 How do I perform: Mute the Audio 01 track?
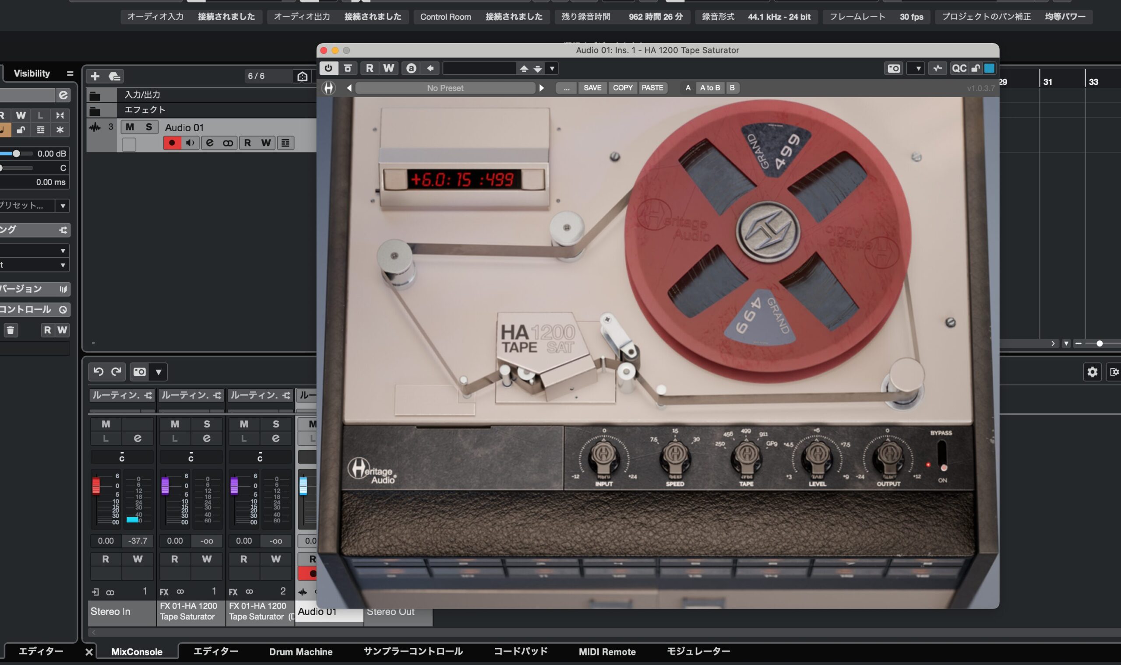(130, 127)
